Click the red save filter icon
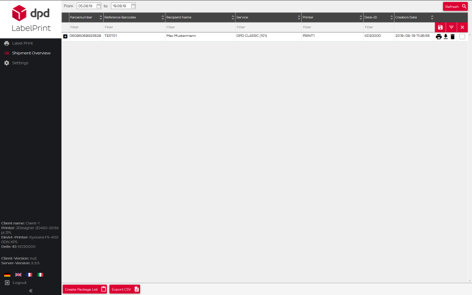The image size is (472, 295). [x=440, y=28]
